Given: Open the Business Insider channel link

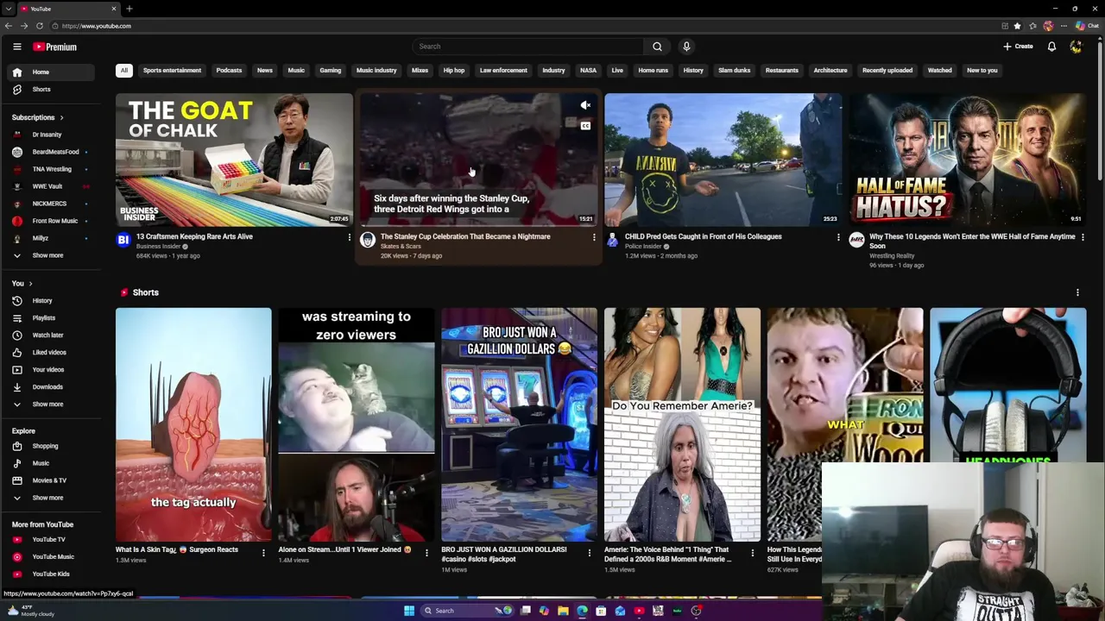Looking at the screenshot, I should tap(158, 247).
